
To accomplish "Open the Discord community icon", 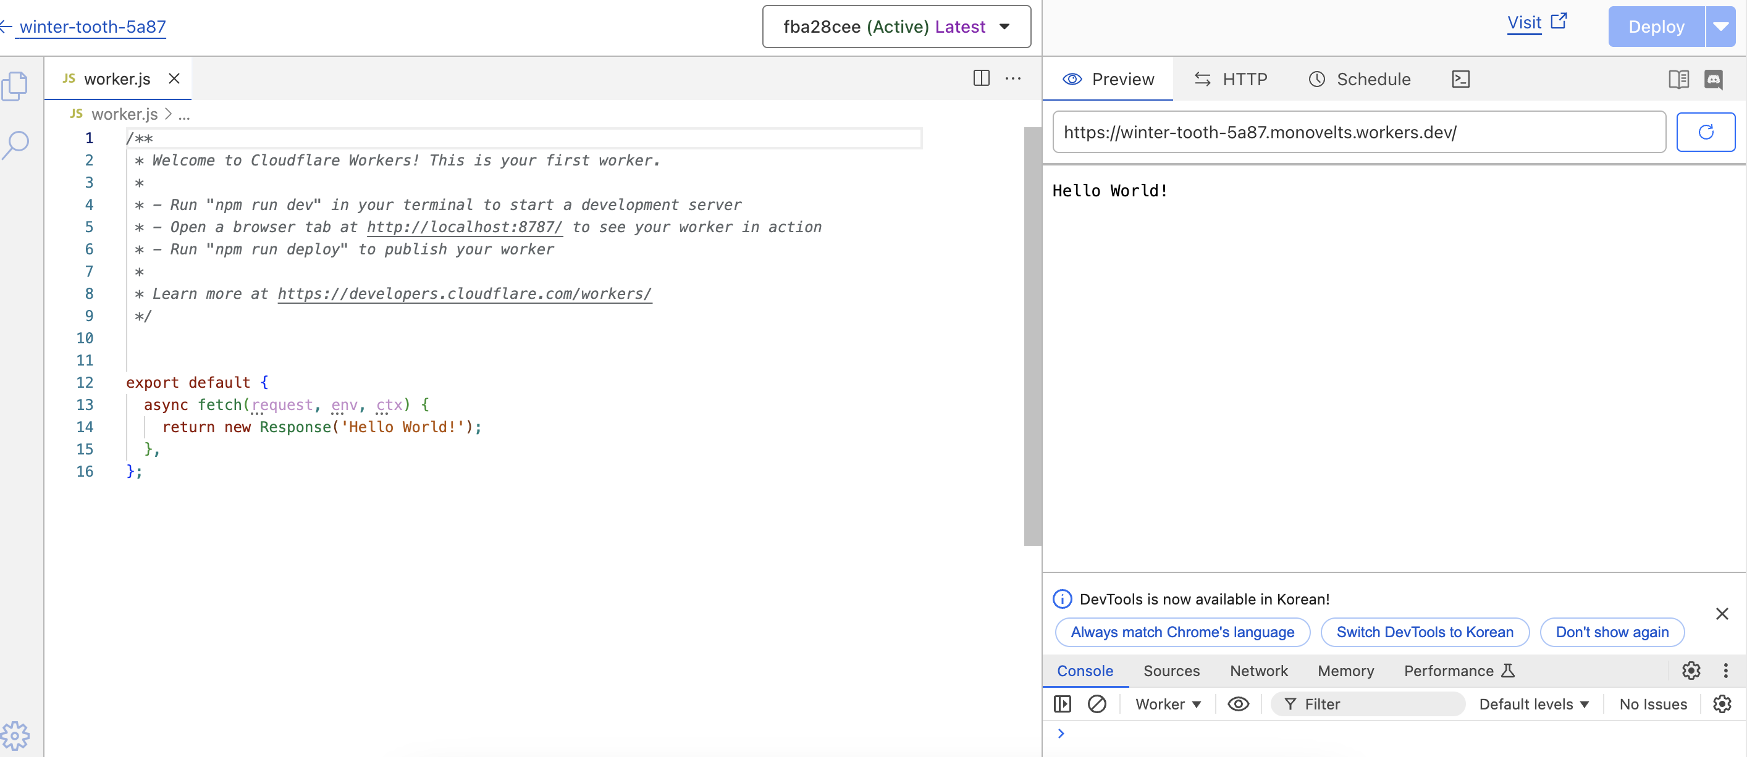I will pyautogui.click(x=1713, y=79).
